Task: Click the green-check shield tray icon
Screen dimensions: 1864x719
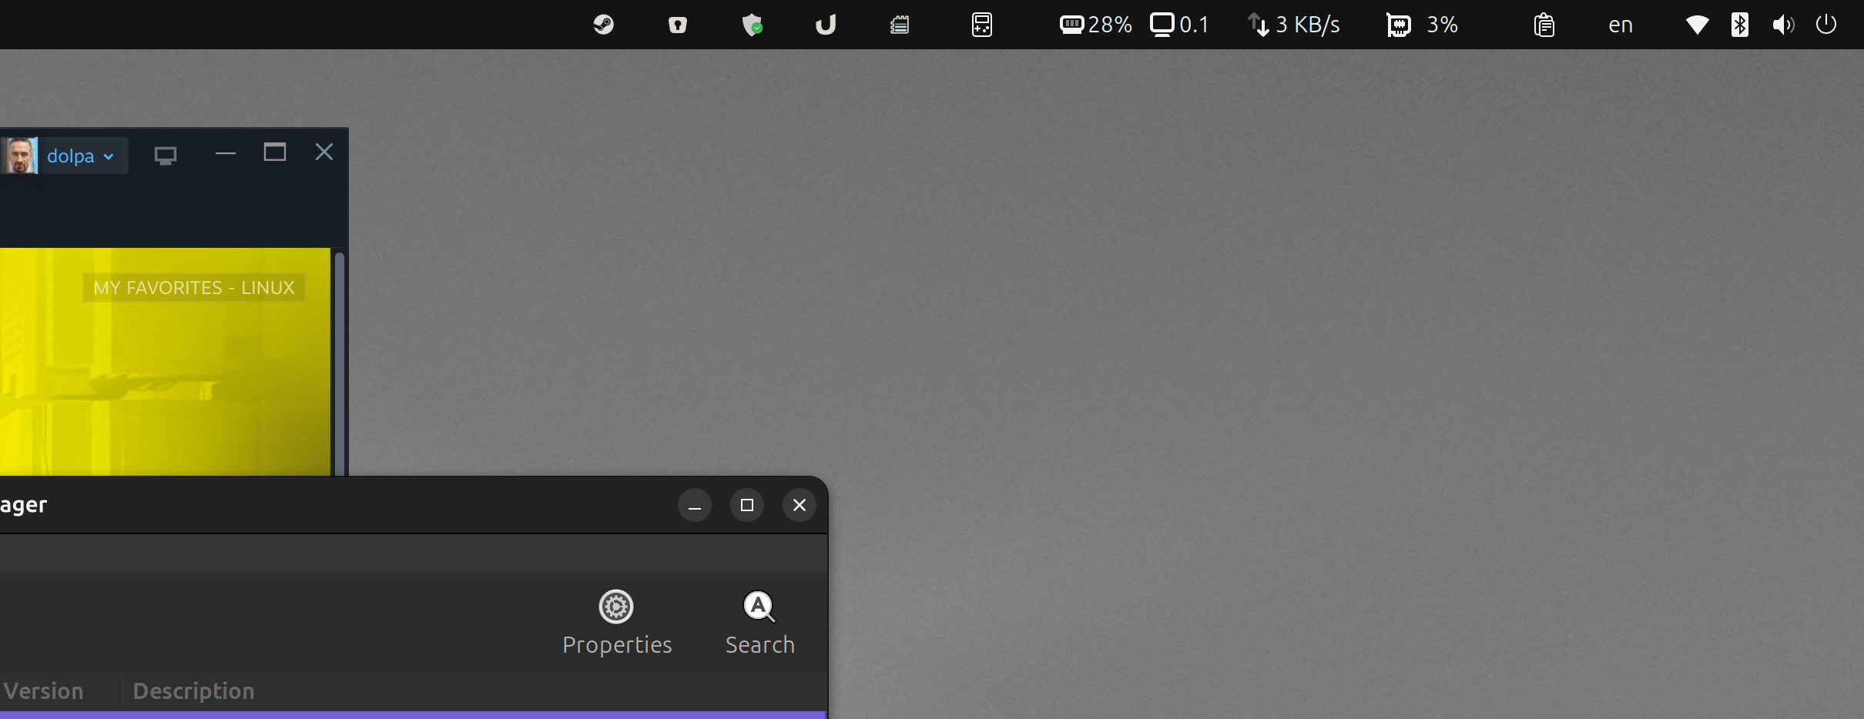Action: [x=752, y=25]
